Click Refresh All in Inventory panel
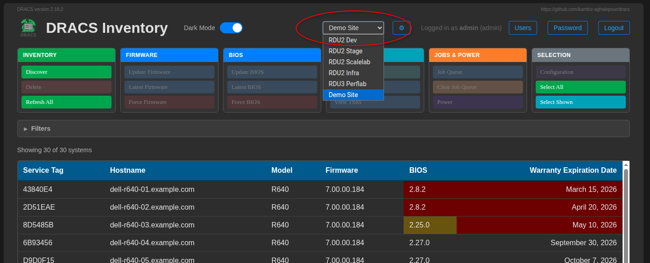Screen dimensions: 650x263 point(66,102)
